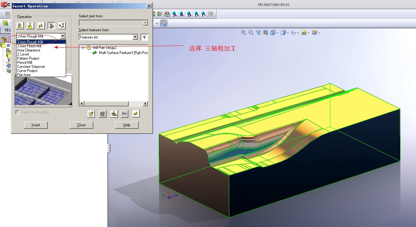Choose Constant Stepover from list

41,67
